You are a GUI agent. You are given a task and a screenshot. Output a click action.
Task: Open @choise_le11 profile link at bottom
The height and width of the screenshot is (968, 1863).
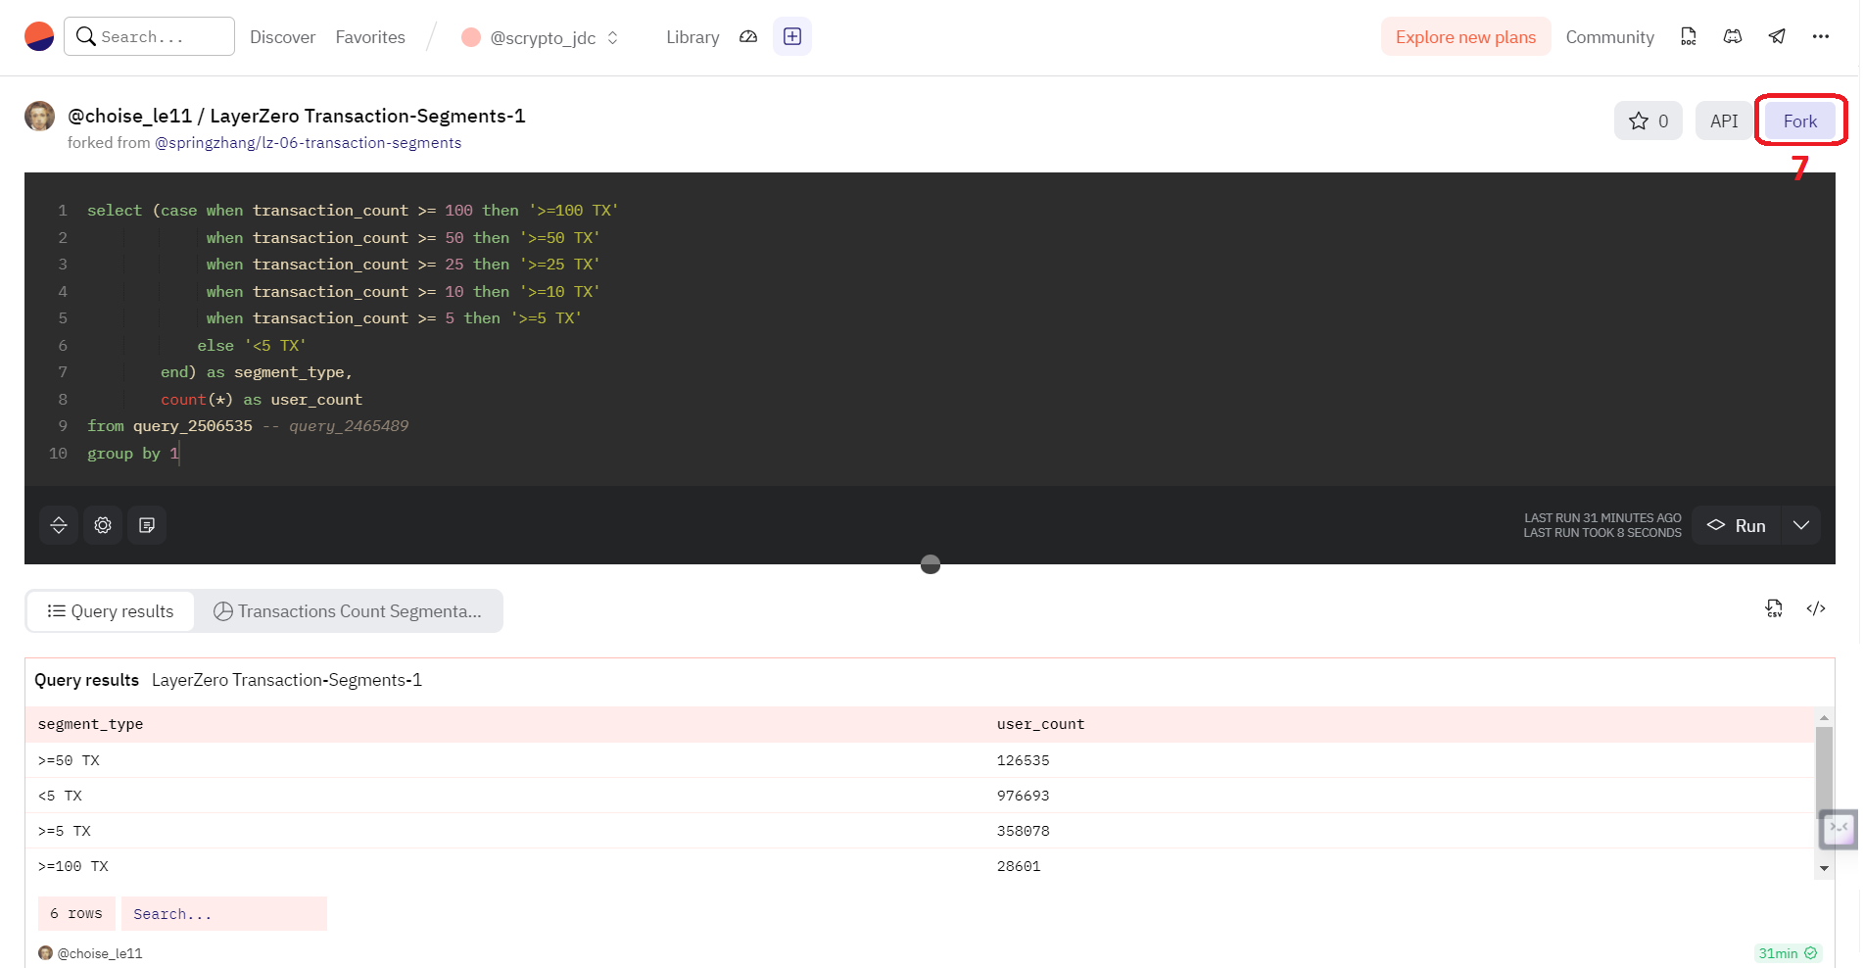point(100,953)
